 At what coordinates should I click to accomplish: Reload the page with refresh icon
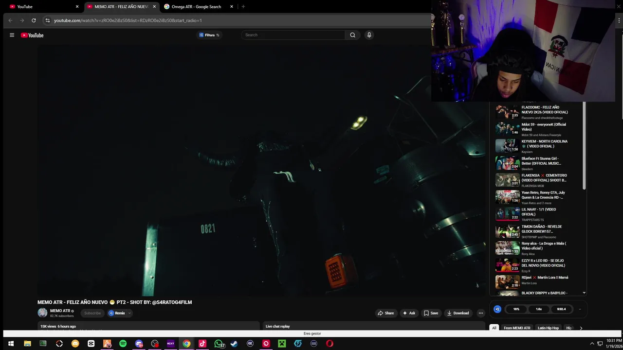(x=34, y=20)
